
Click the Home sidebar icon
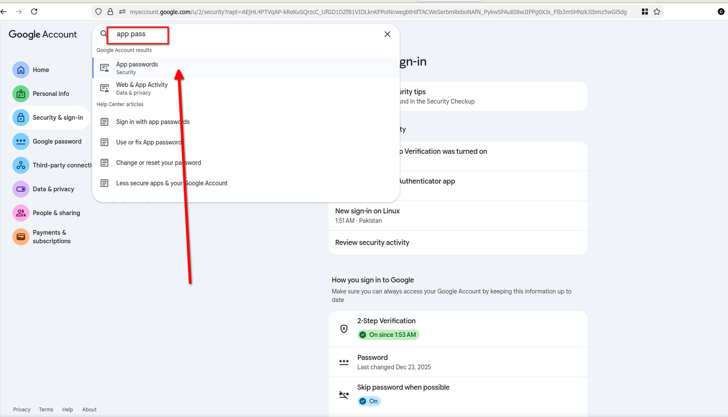click(21, 70)
